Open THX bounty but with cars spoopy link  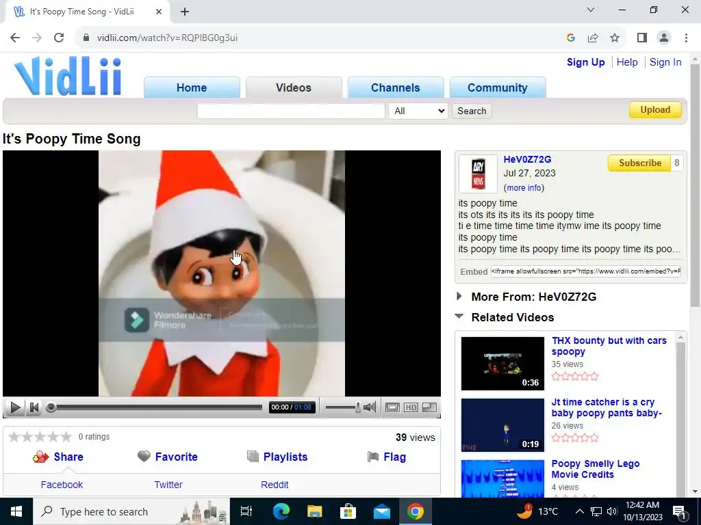click(x=609, y=346)
